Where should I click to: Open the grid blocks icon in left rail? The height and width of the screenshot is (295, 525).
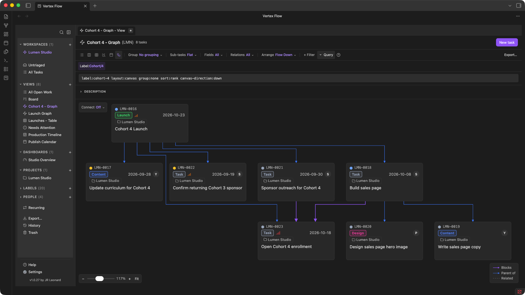(x=6, y=34)
